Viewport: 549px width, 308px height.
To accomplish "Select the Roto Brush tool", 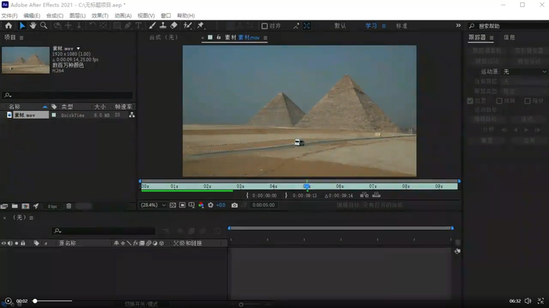I will [188, 26].
